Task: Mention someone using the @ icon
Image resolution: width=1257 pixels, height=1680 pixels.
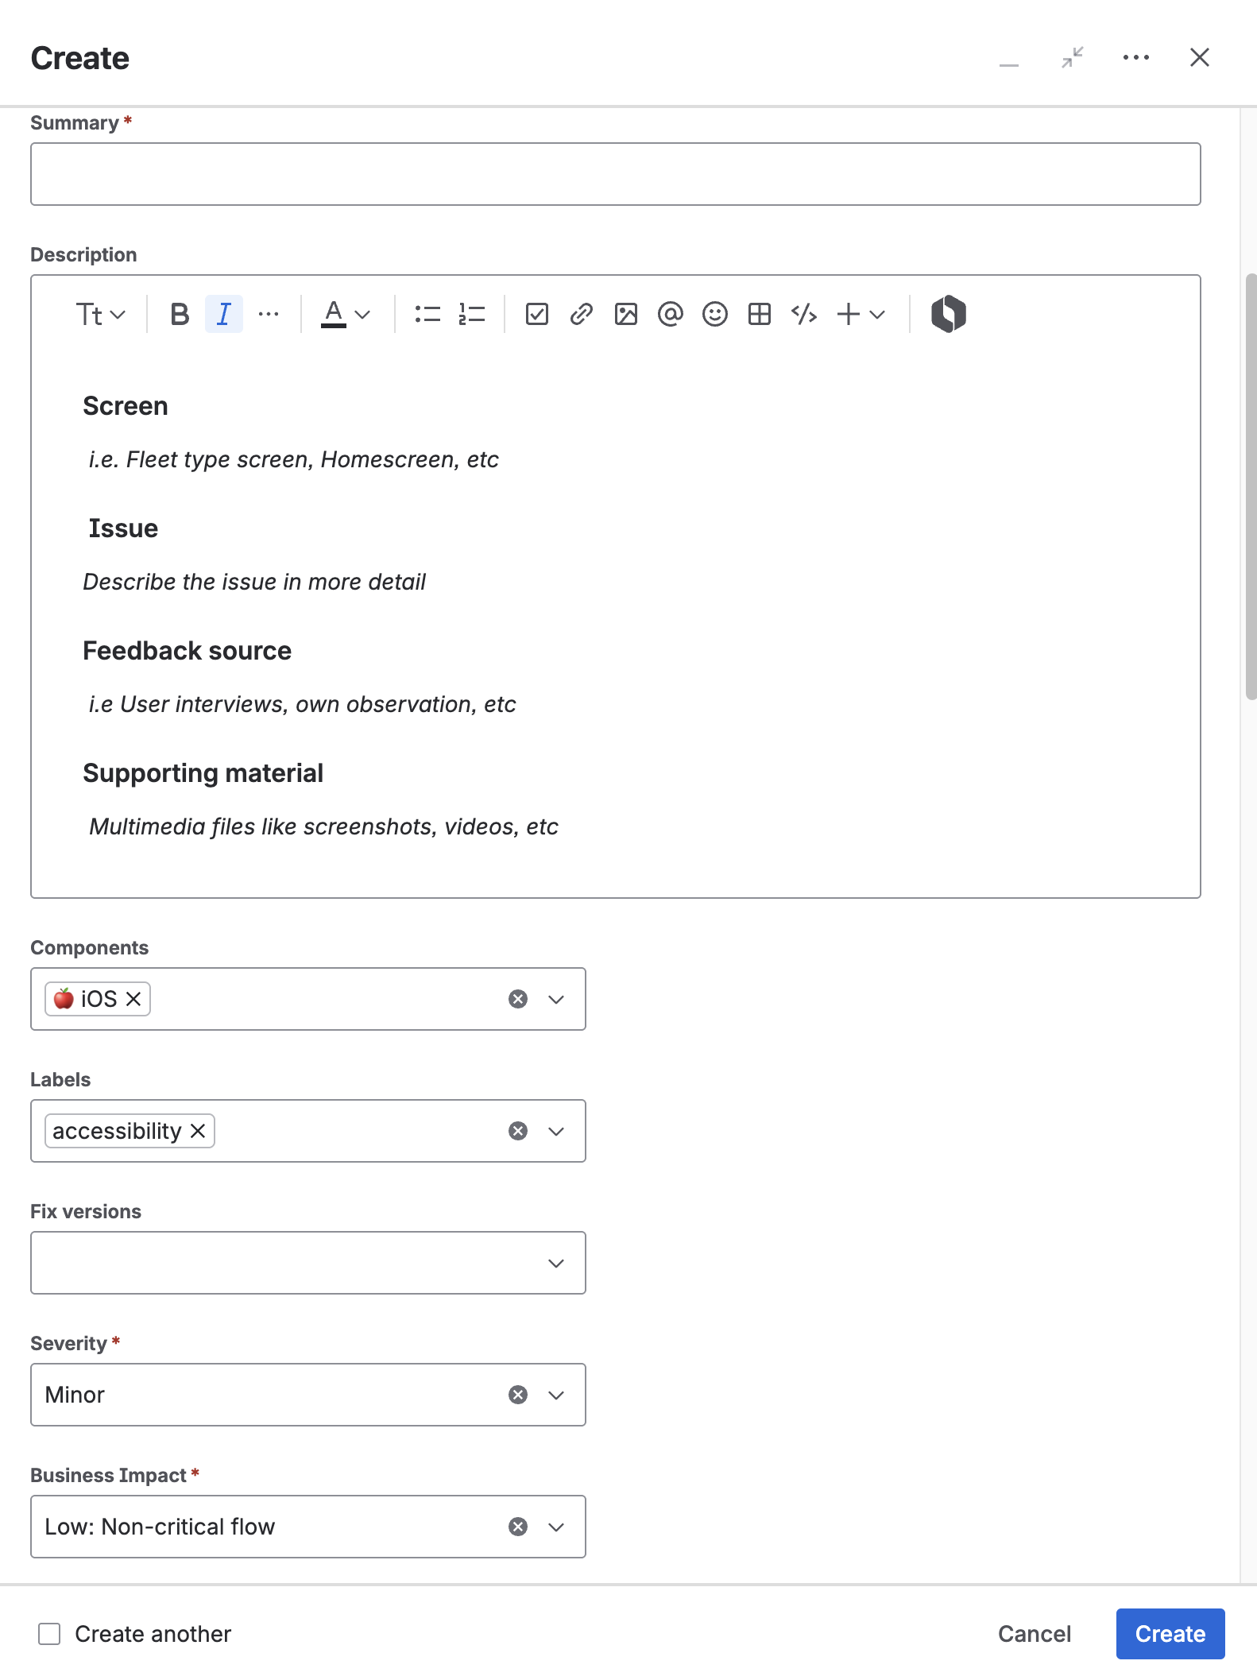Action: tap(671, 315)
